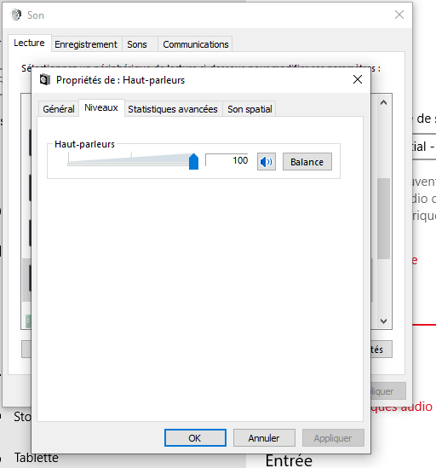Viewport: 436px width, 468px height.
Task: Switch to the Son spatial tab
Action: [250, 109]
